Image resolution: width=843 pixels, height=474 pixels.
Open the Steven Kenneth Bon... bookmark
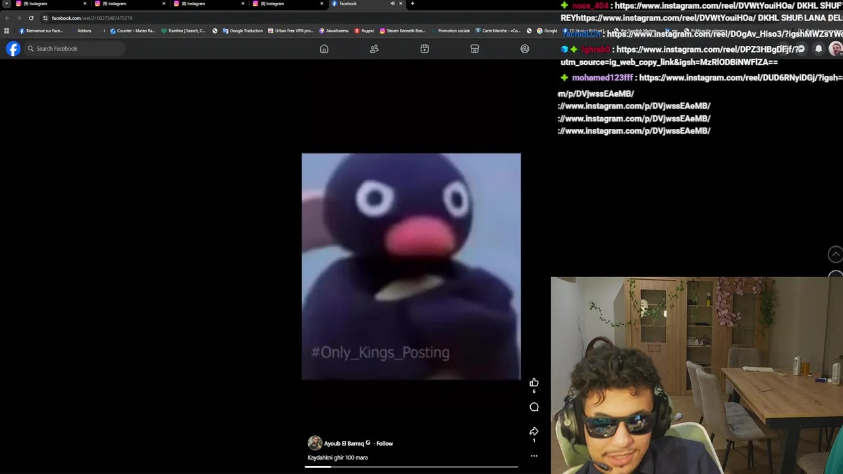click(x=402, y=31)
